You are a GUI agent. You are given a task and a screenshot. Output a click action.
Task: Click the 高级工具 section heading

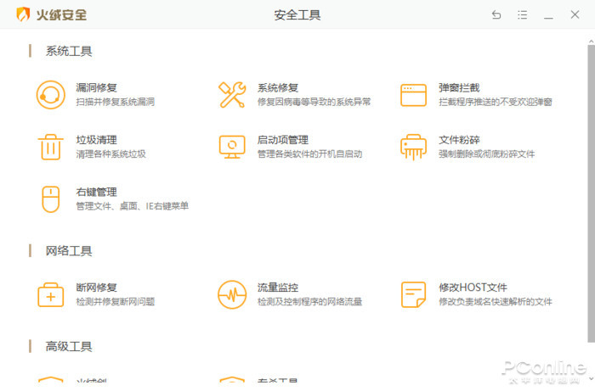tap(69, 346)
